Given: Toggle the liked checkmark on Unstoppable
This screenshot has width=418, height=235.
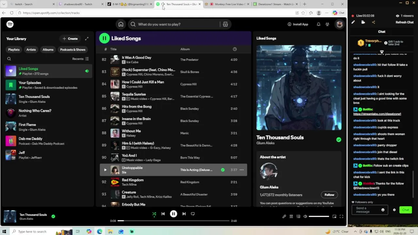Looking at the screenshot, I should 223,170.
